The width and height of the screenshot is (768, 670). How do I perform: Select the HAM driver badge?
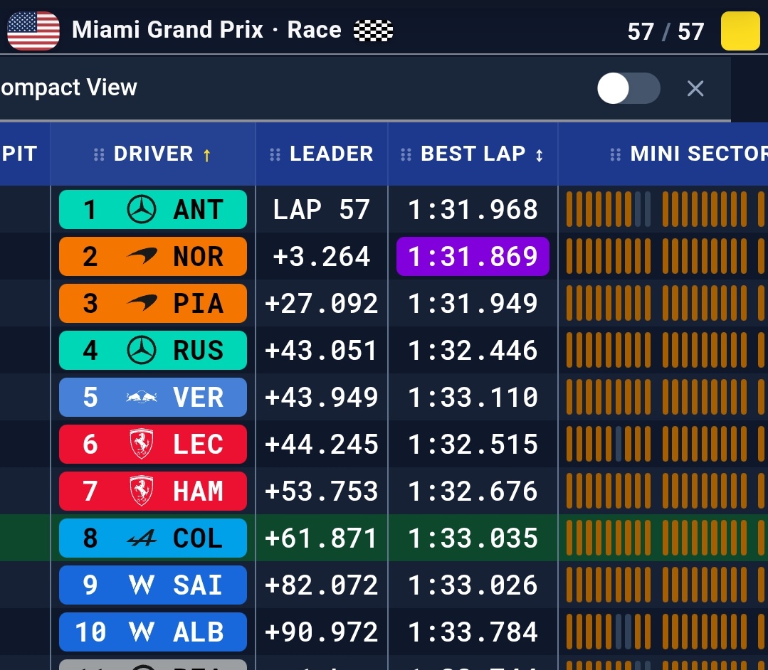pos(153,491)
